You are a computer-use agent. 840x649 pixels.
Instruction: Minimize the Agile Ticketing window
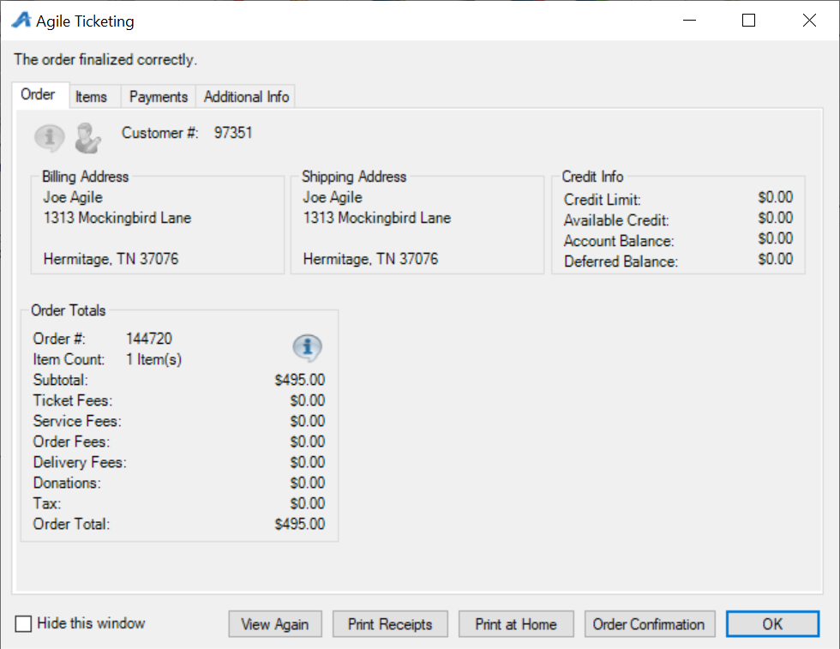tap(689, 21)
